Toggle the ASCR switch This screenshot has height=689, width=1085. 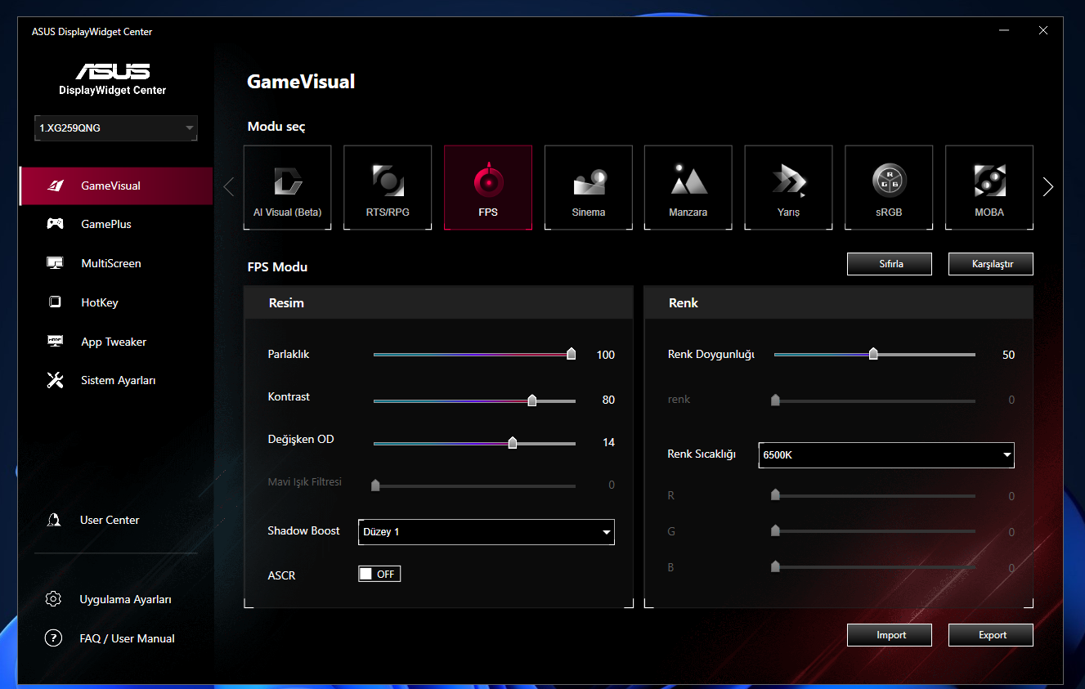[379, 575]
